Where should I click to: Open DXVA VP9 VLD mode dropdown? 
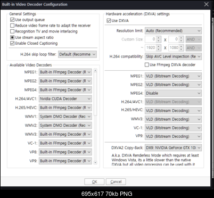(173, 136)
